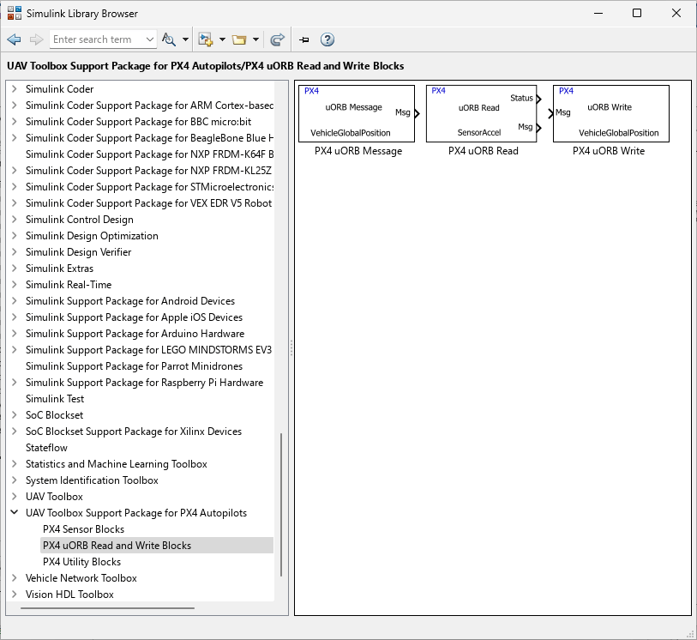The height and width of the screenshot is (640, 697).
Task: Select PX4 Utility Blocks sublibrary
Action: coord(81,562)
